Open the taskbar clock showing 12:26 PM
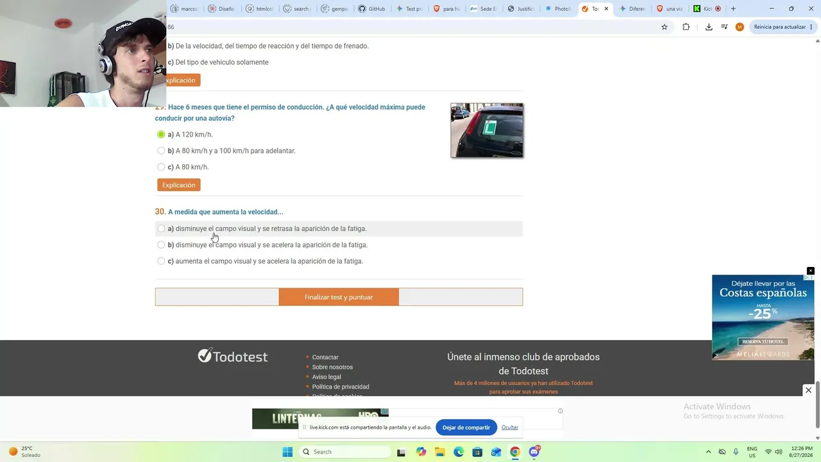 click(x=802, y=452)
